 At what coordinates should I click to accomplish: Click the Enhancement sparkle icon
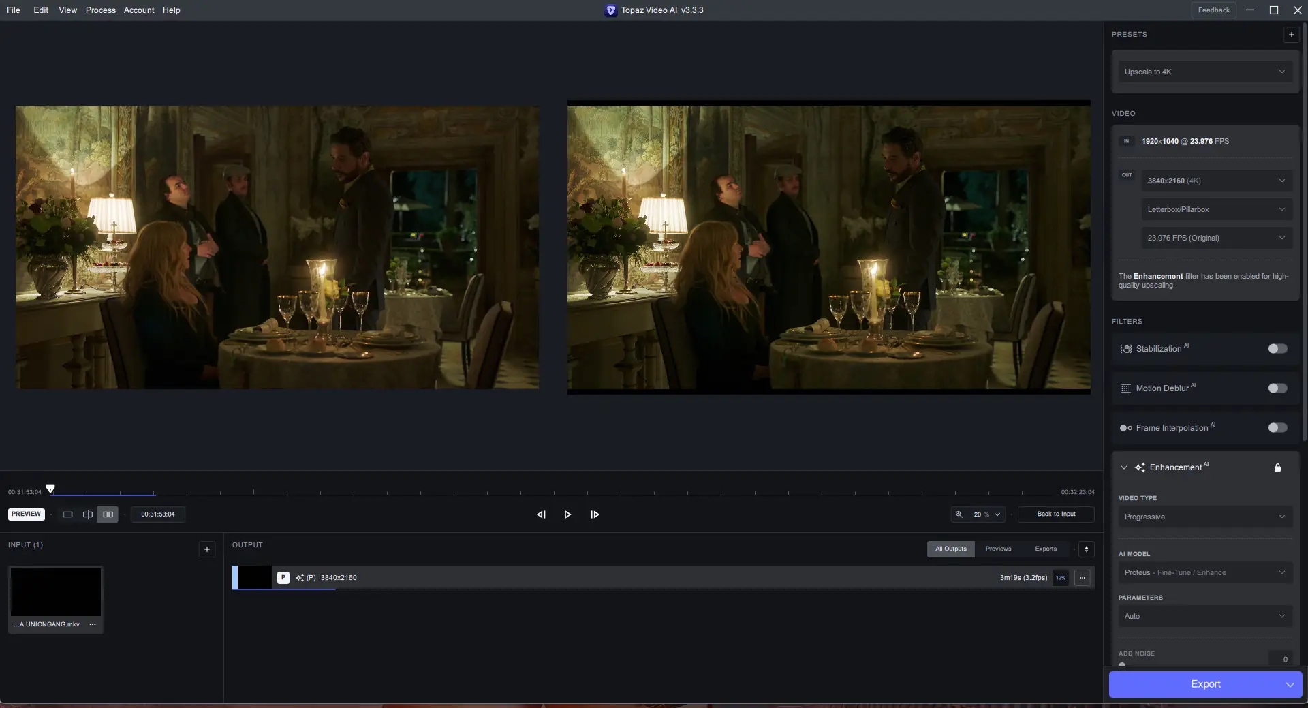(1140, 467)
